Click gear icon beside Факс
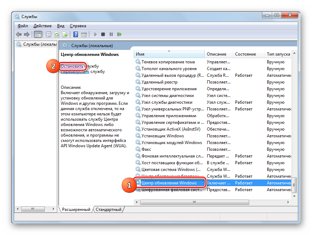Viewport: 312px width, 235px height. tap(138, 149)
